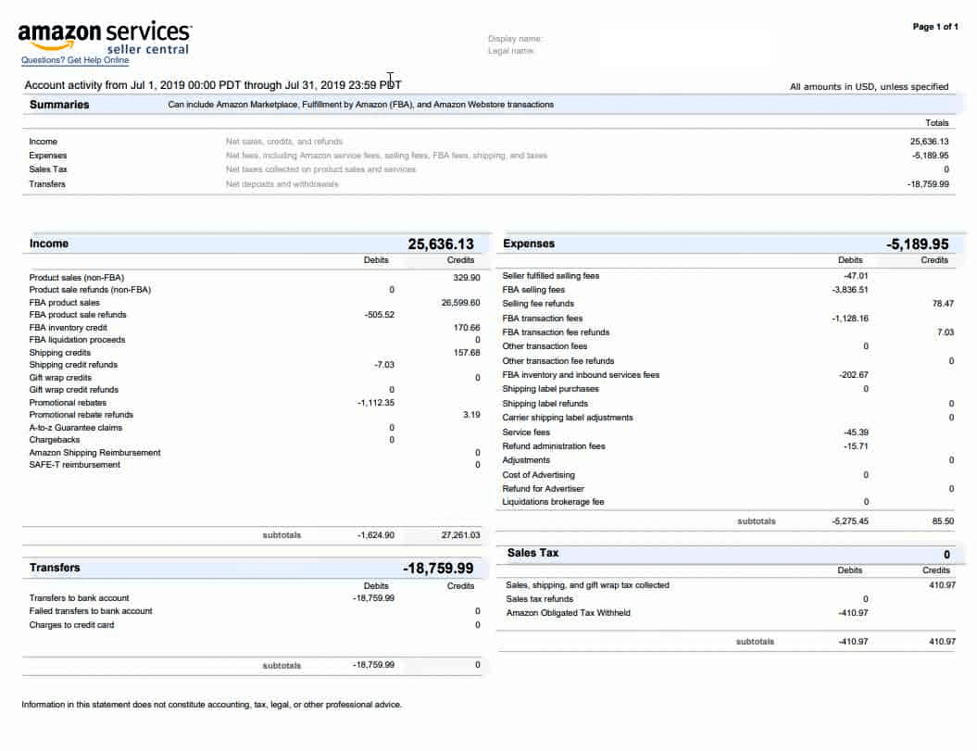977x751 pixels.
Task: Click the FBA liquidation proceeds row label
Action: pos(77,340)
